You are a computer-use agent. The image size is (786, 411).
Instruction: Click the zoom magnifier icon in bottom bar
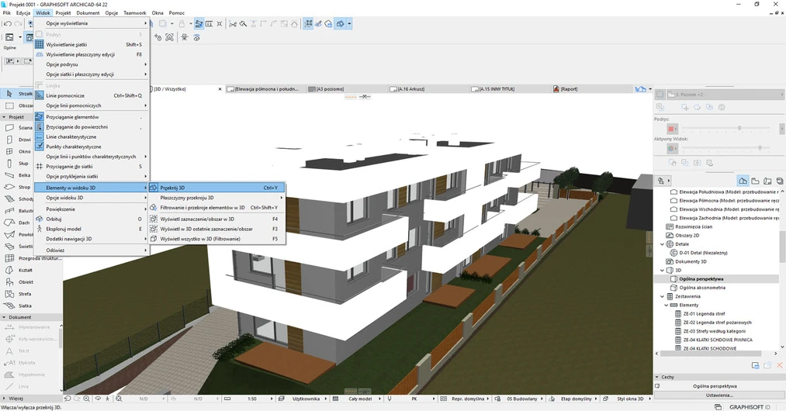(x=87, y=399)
